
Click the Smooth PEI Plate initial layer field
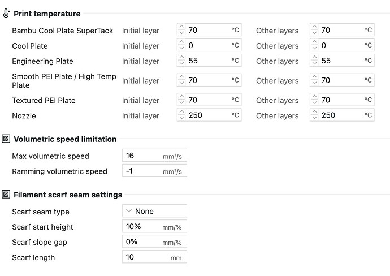pyautogui.click(x=209, y=80)
